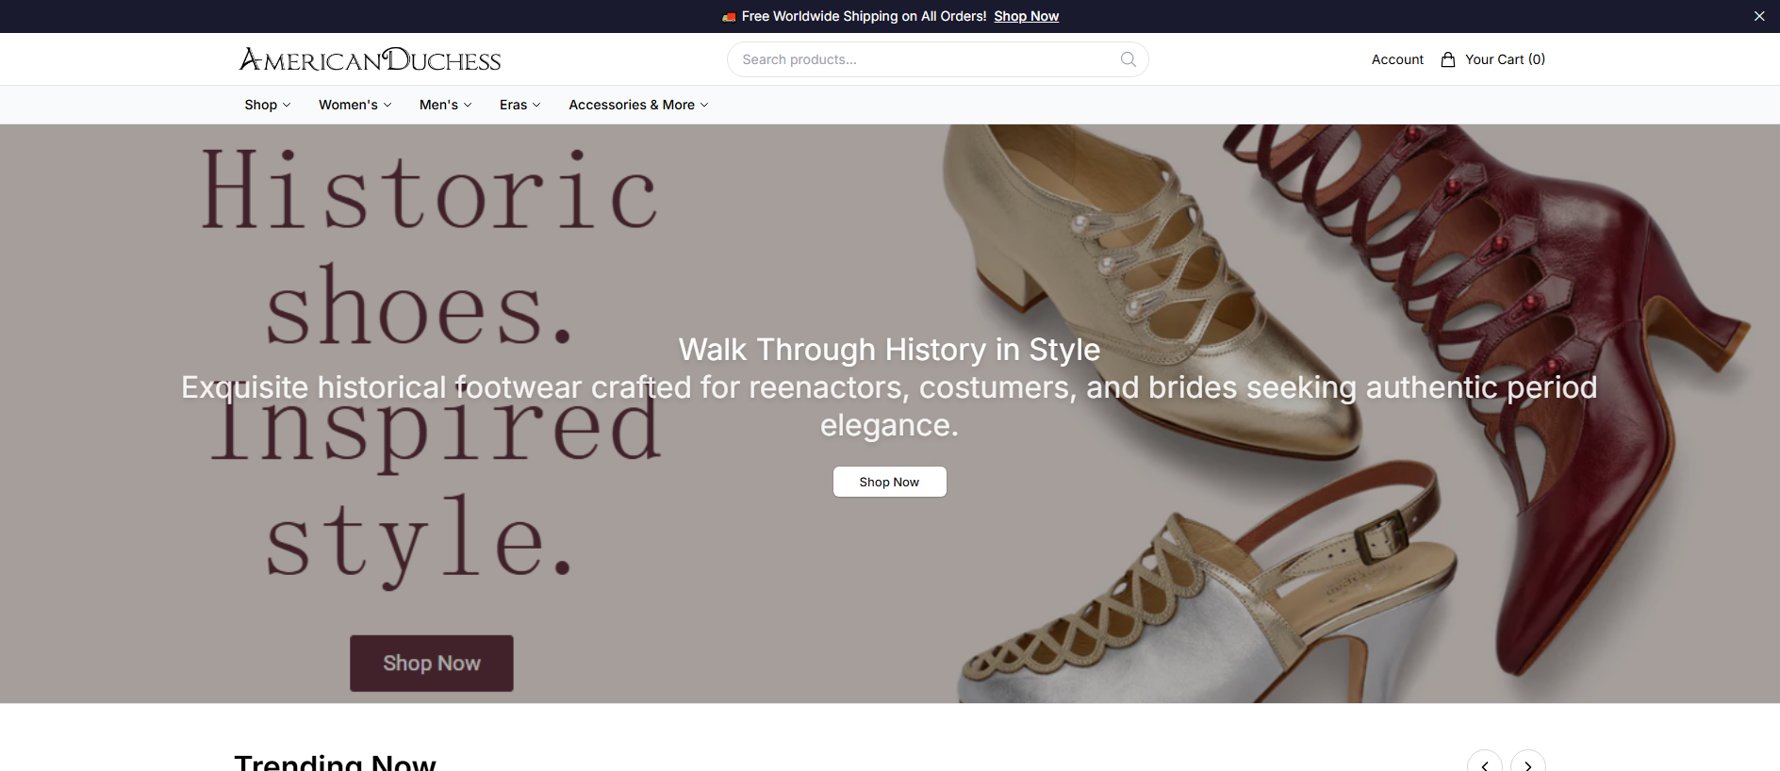Open the Men's dropdown menu

445,105
